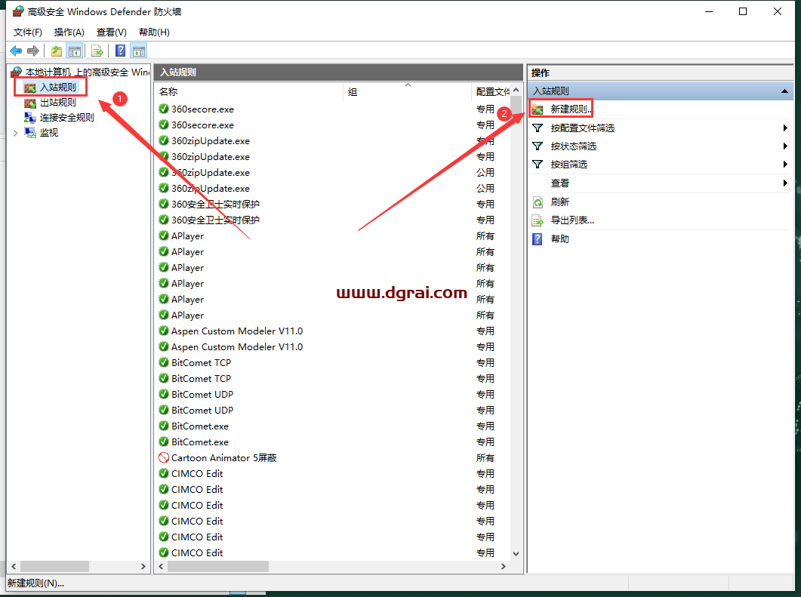Click the rules list horizontal scroll-left arrow

tap(162, 566)
